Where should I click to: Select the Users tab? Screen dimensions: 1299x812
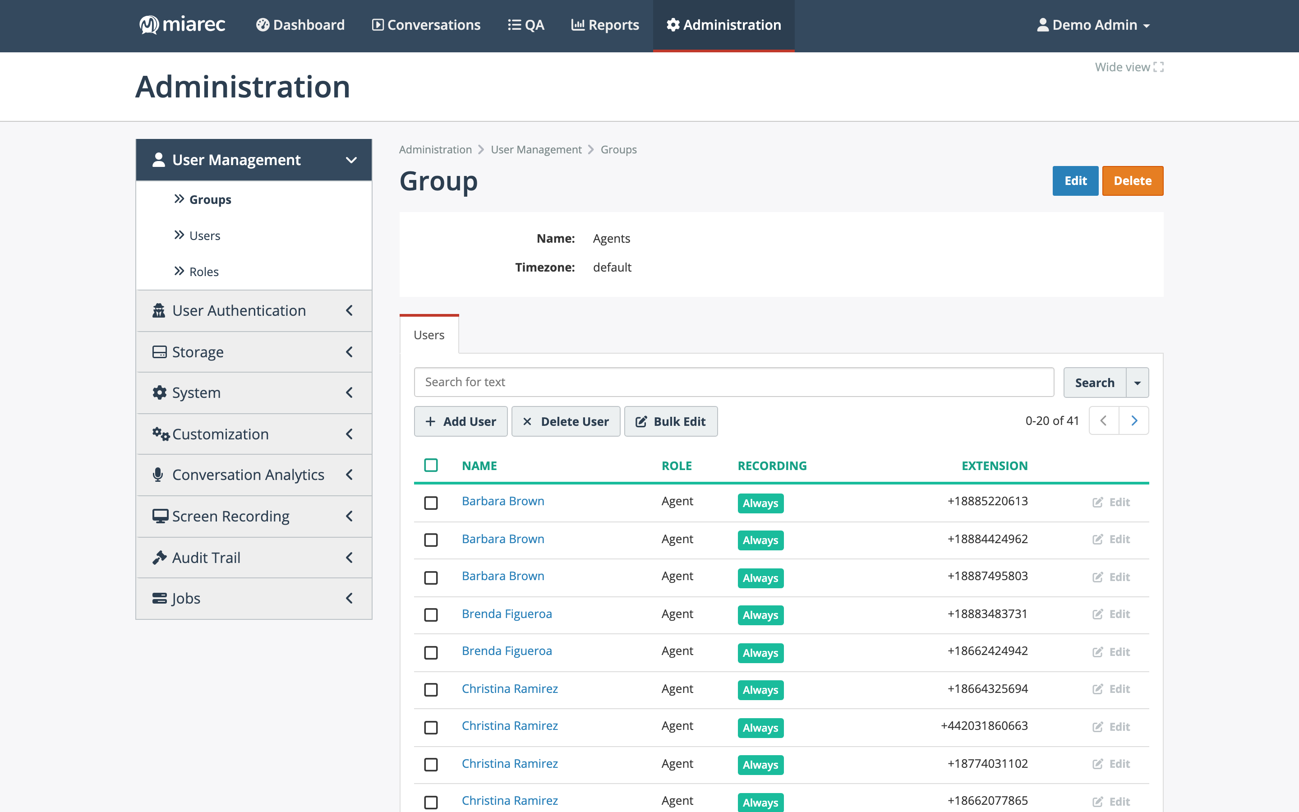point(429,335)
